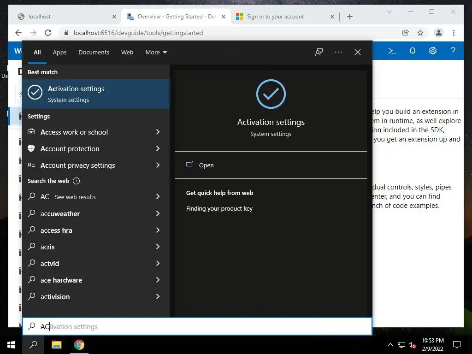Click the Chrome address bar URL
The image size is (472, 354).
pos(138,33)
